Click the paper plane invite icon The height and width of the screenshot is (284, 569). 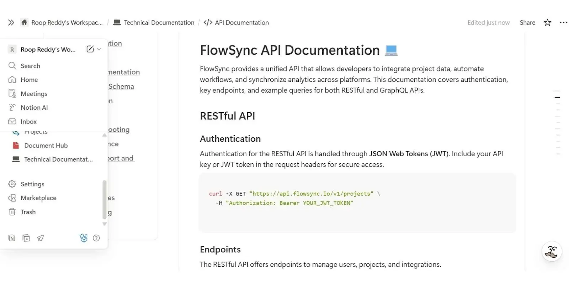41,238
